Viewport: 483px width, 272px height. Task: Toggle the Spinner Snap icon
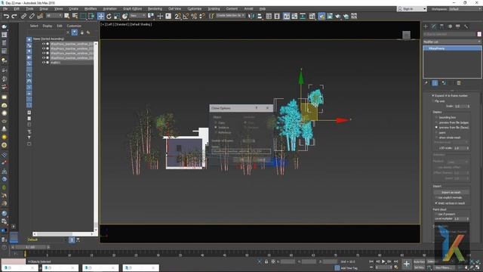pos(202,16)
